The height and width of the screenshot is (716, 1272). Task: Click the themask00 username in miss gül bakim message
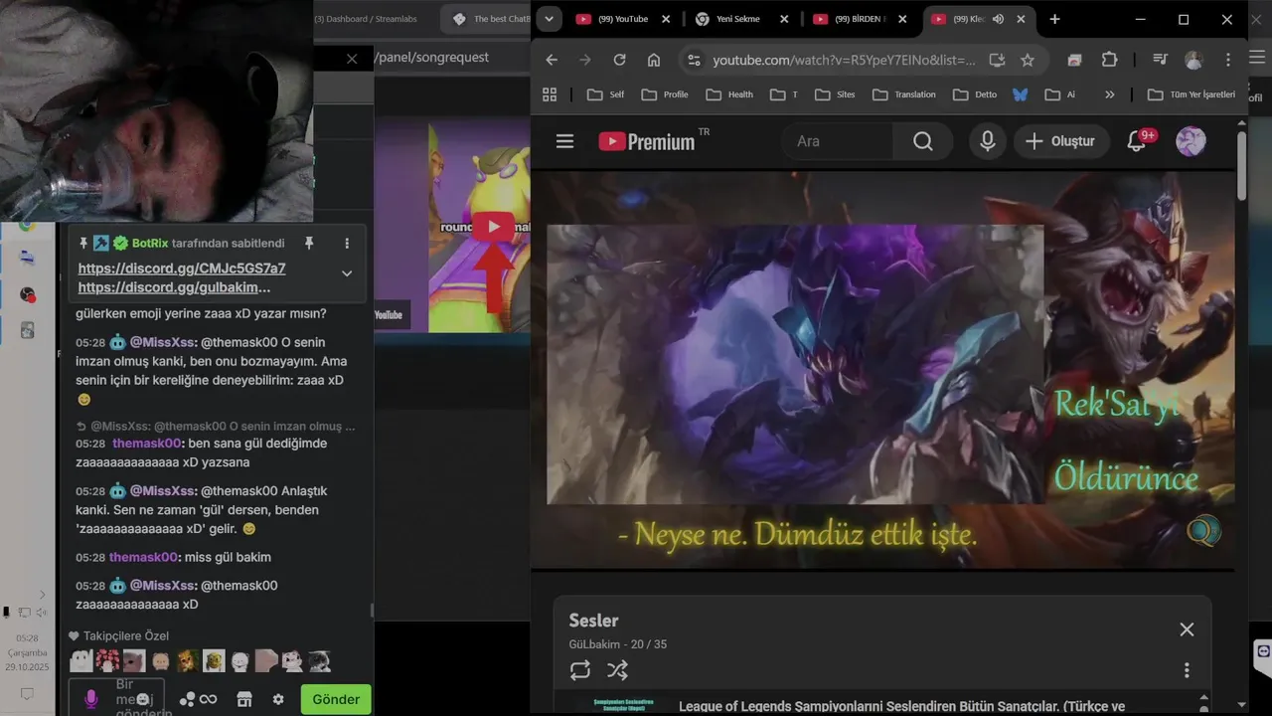pos(143,557)
